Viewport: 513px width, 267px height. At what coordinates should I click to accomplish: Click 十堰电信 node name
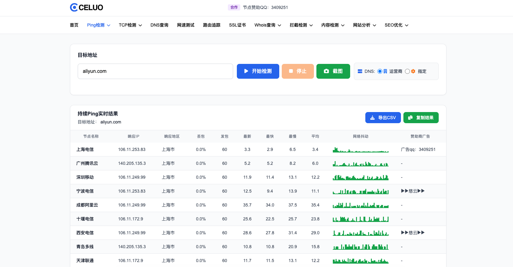coord(85,219)
